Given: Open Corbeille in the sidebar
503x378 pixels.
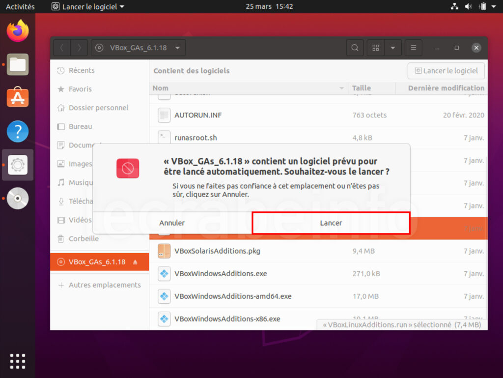Looking at the screenshot, I should point(99,238).
